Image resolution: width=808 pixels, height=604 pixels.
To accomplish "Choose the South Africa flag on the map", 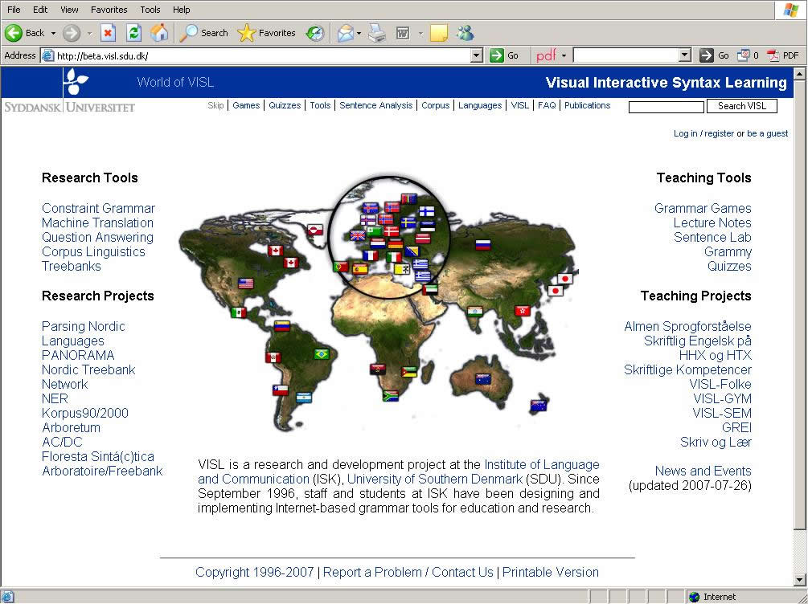I will click(391, 395).
